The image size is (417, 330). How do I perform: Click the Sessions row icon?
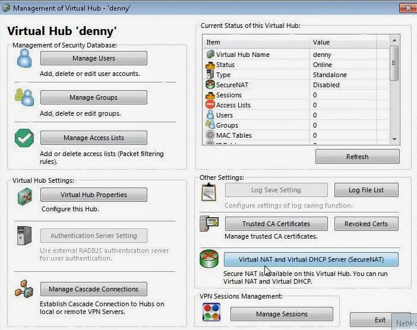210,95
